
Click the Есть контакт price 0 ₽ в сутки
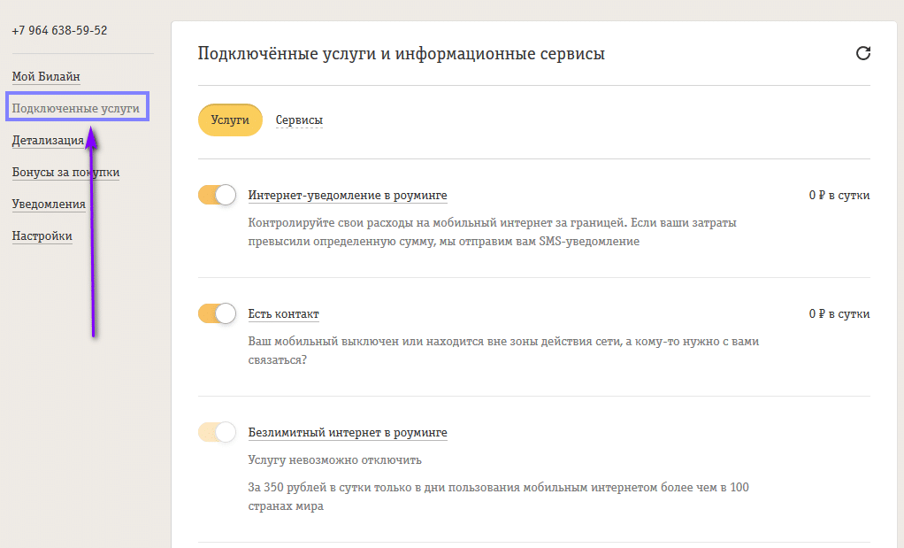(x=839, y=314)
